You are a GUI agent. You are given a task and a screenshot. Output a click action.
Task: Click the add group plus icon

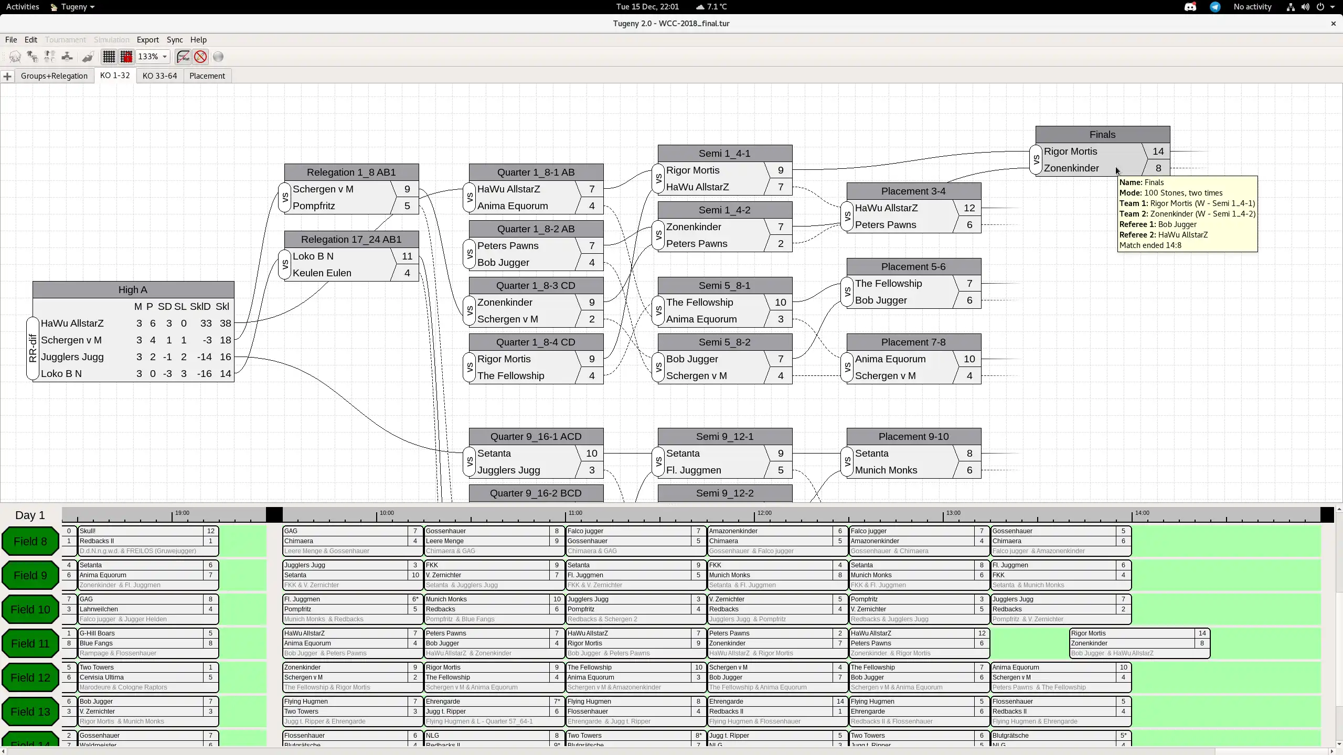point(7,75)
